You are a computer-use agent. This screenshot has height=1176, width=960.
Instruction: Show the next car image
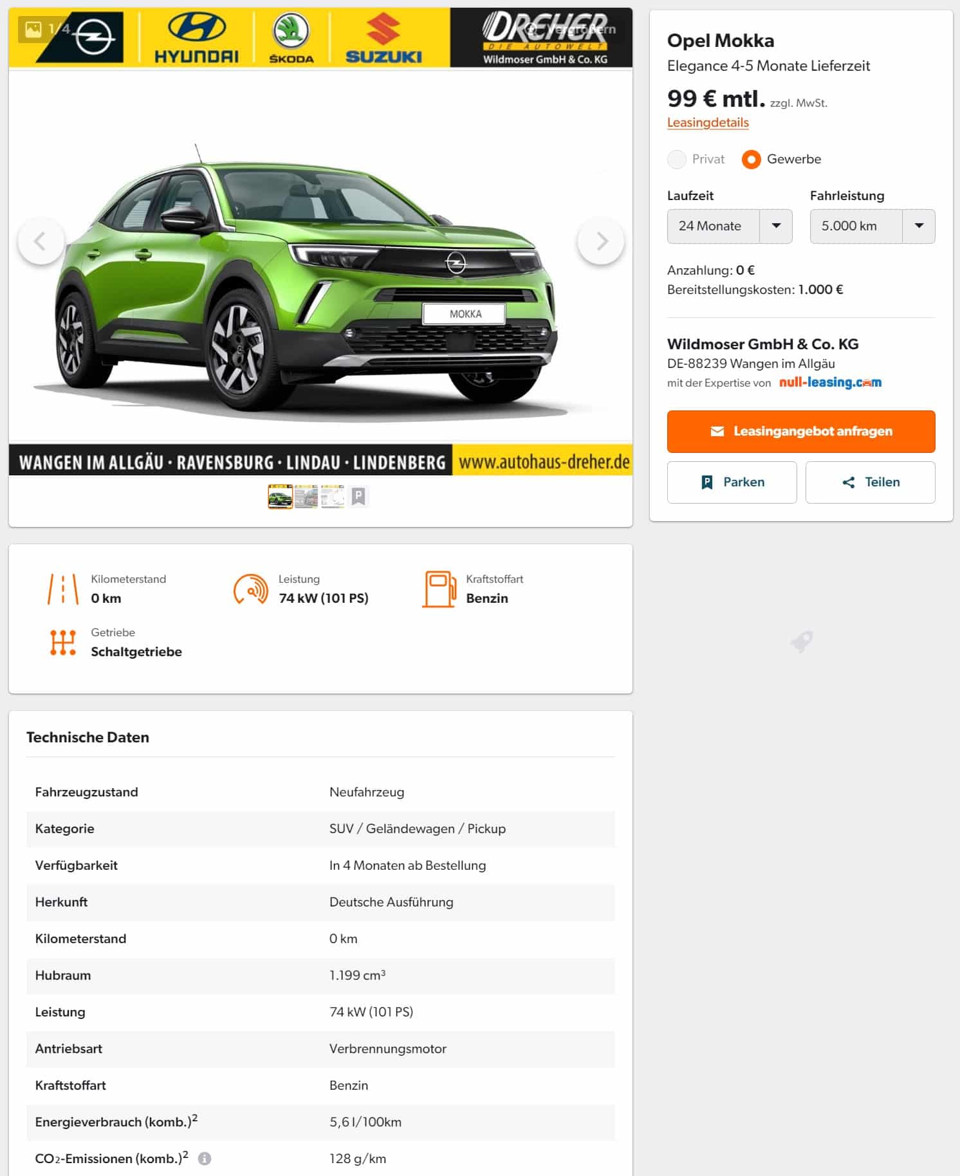coord(601,242)
